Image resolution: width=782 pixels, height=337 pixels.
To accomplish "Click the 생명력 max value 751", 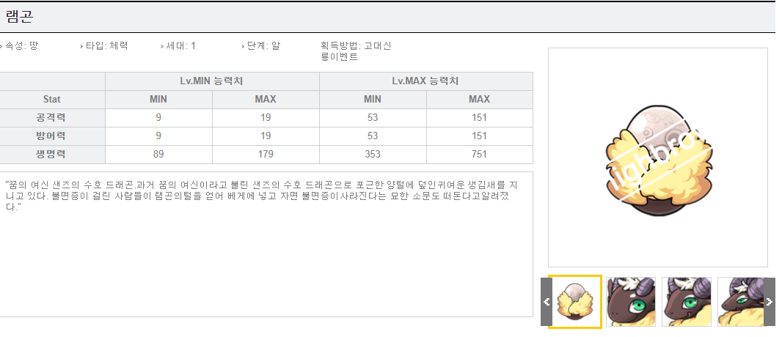I will pos(479,155).
